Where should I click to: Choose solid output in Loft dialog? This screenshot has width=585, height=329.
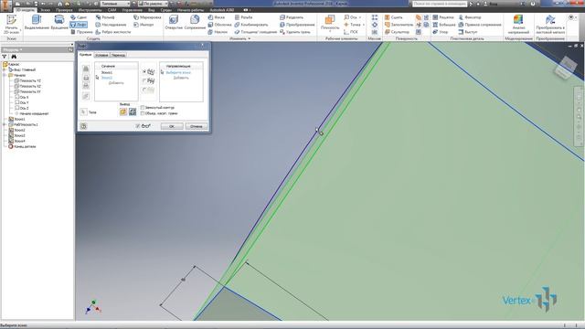point(123,111)
